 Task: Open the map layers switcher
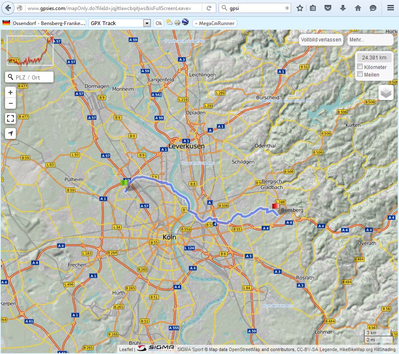(x=386, y=93)
